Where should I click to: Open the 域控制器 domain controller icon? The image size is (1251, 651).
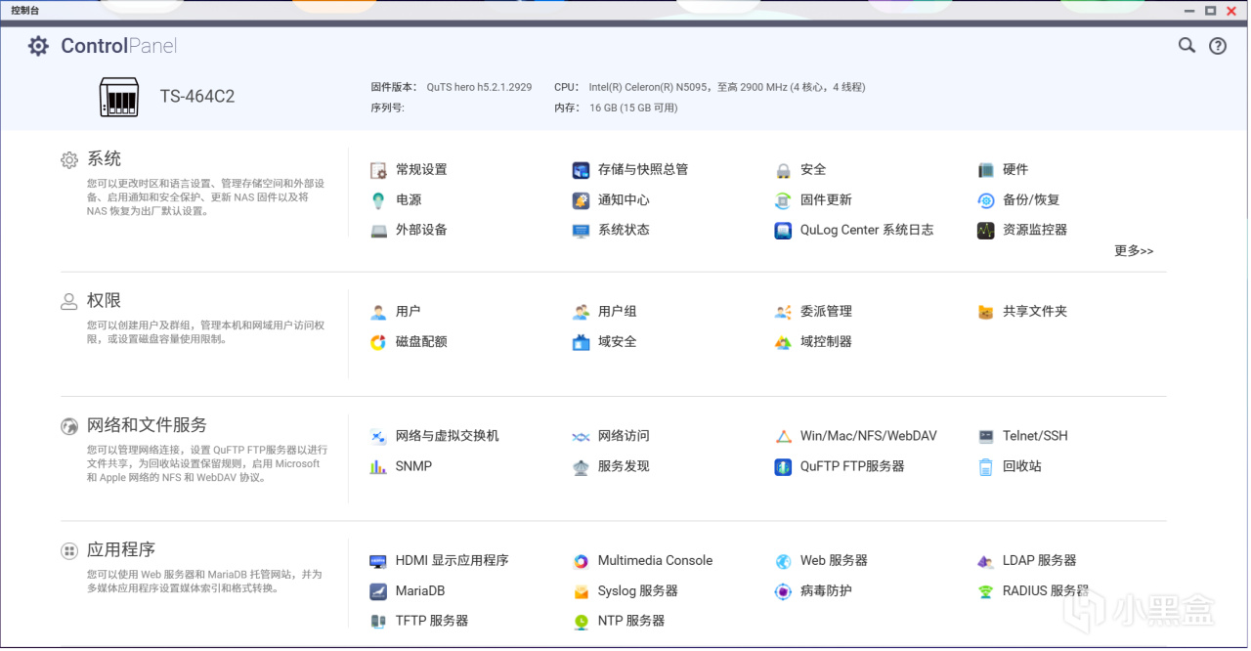[783, 342]
